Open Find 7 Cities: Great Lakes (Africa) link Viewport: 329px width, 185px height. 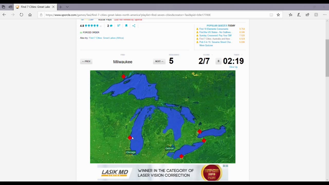coord(106,38)
